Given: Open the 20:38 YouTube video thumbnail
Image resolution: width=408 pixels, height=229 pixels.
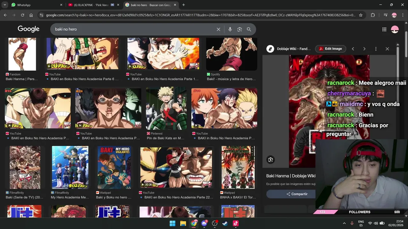Looking at the screenshot, I should [176, 167].
